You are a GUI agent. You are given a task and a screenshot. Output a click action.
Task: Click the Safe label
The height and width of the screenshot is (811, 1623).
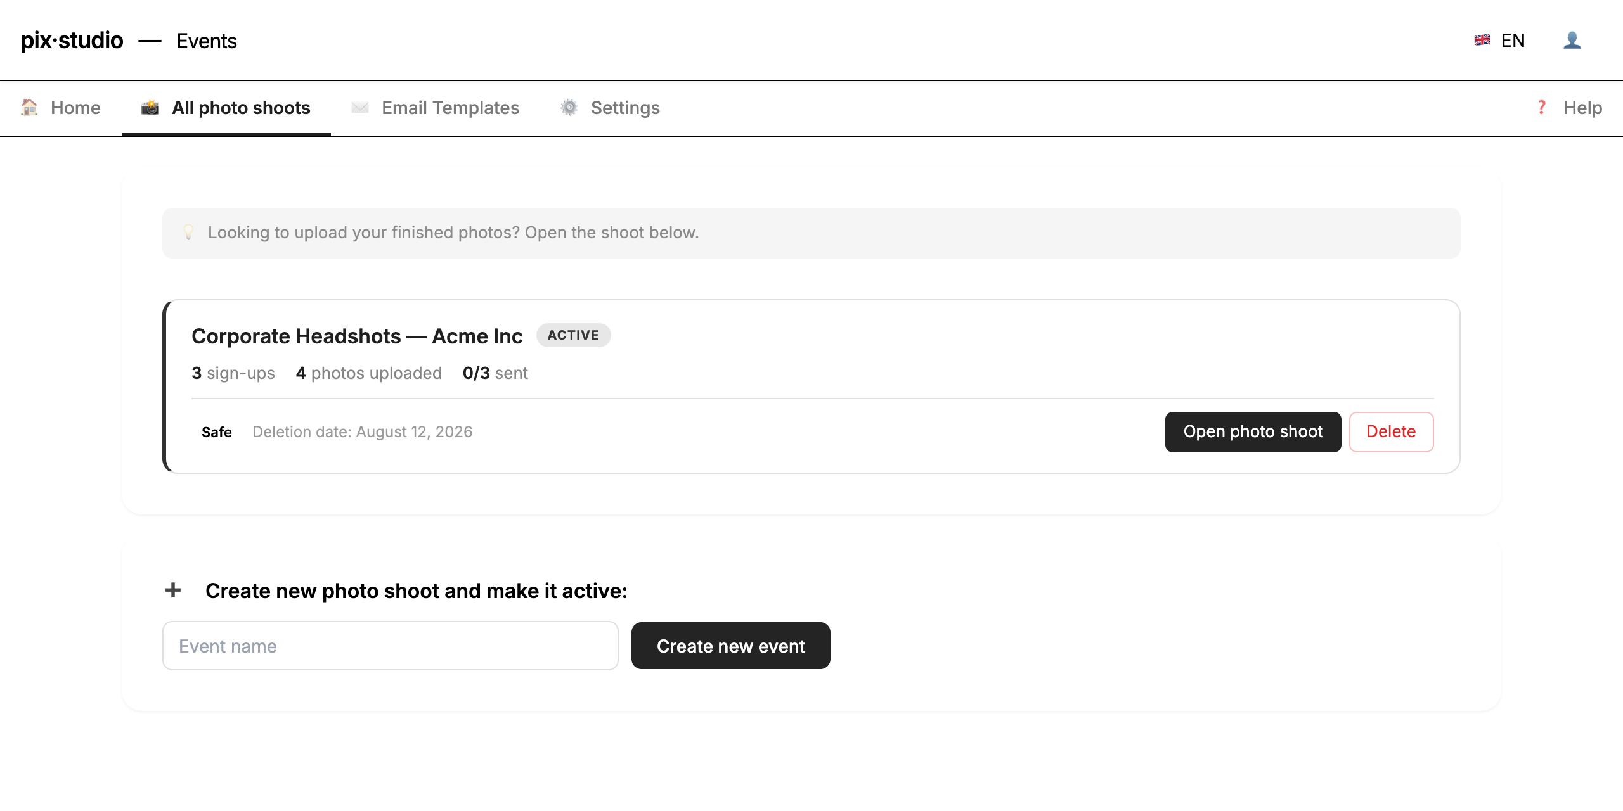217,432
